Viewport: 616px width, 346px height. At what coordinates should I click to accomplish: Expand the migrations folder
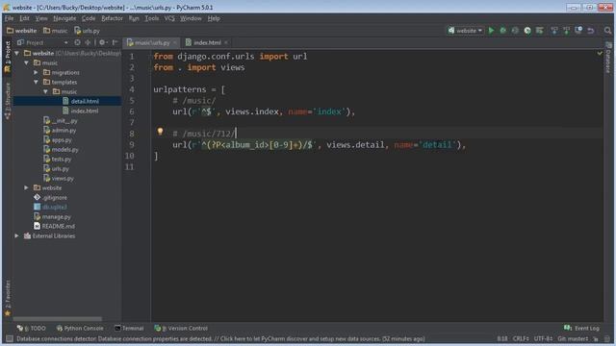tap(36, 72)
